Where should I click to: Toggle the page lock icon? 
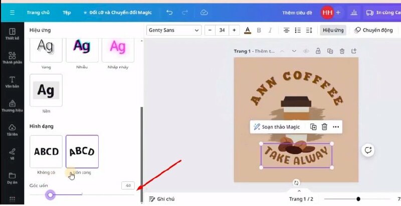click(318, 51)
